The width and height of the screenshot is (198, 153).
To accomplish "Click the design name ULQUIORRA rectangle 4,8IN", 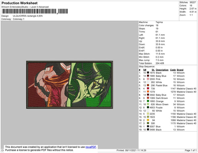I will click(28, 16).
